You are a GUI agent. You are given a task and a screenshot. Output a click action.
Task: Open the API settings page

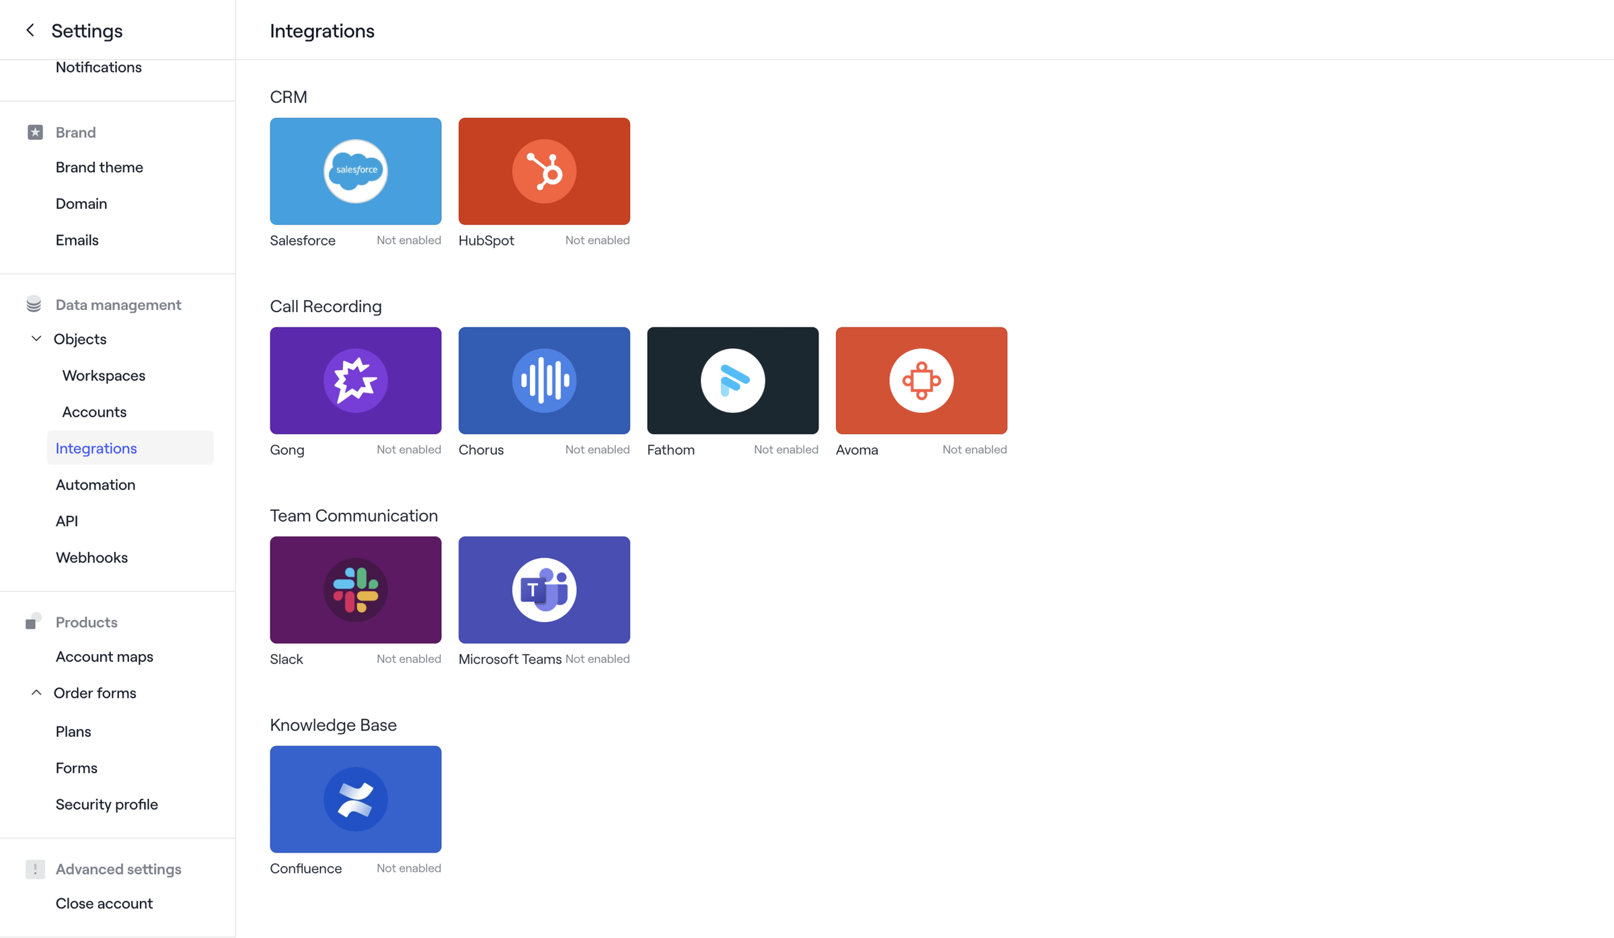[67, 521]
